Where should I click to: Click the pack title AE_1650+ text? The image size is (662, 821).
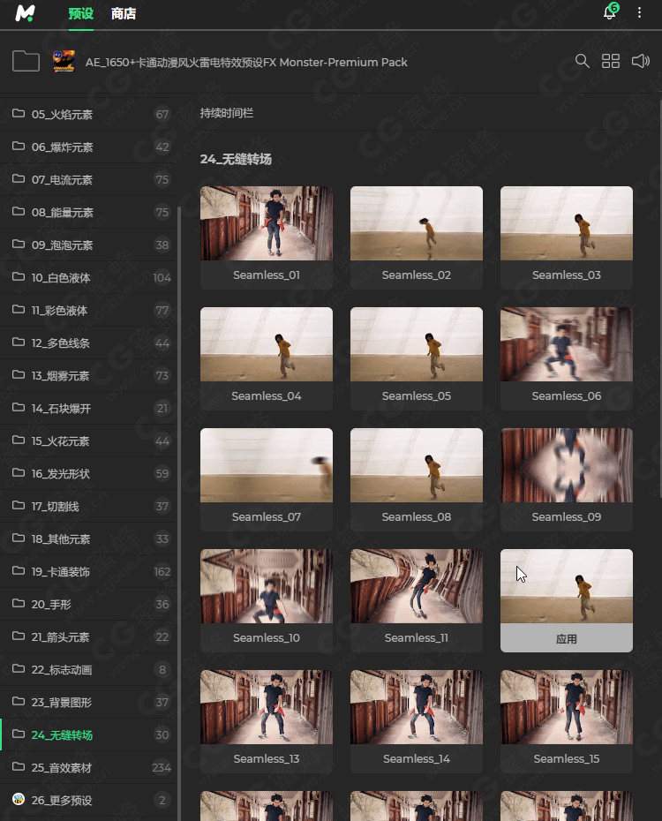(246, 62)
